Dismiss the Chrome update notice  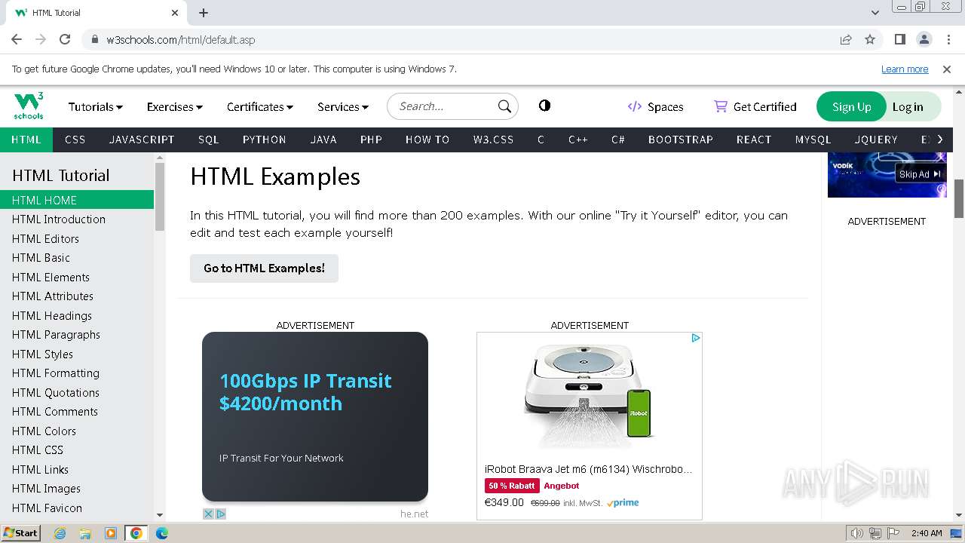coord(947,69)
